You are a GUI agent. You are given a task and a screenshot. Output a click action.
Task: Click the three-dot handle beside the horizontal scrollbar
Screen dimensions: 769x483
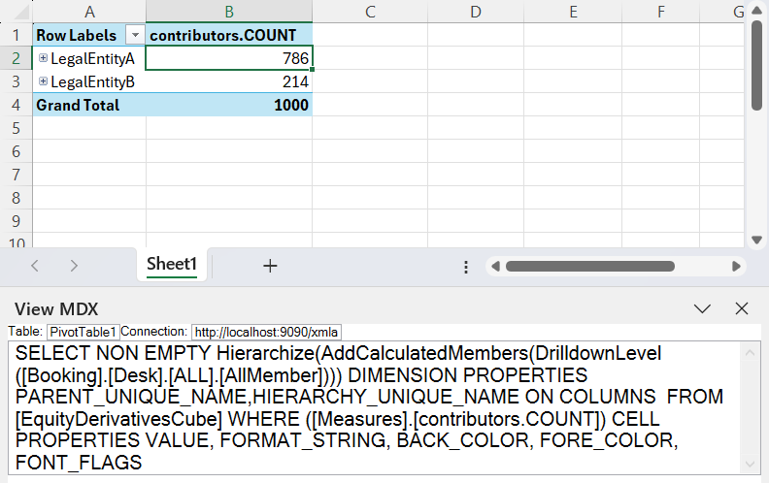[x=466, y=266]
